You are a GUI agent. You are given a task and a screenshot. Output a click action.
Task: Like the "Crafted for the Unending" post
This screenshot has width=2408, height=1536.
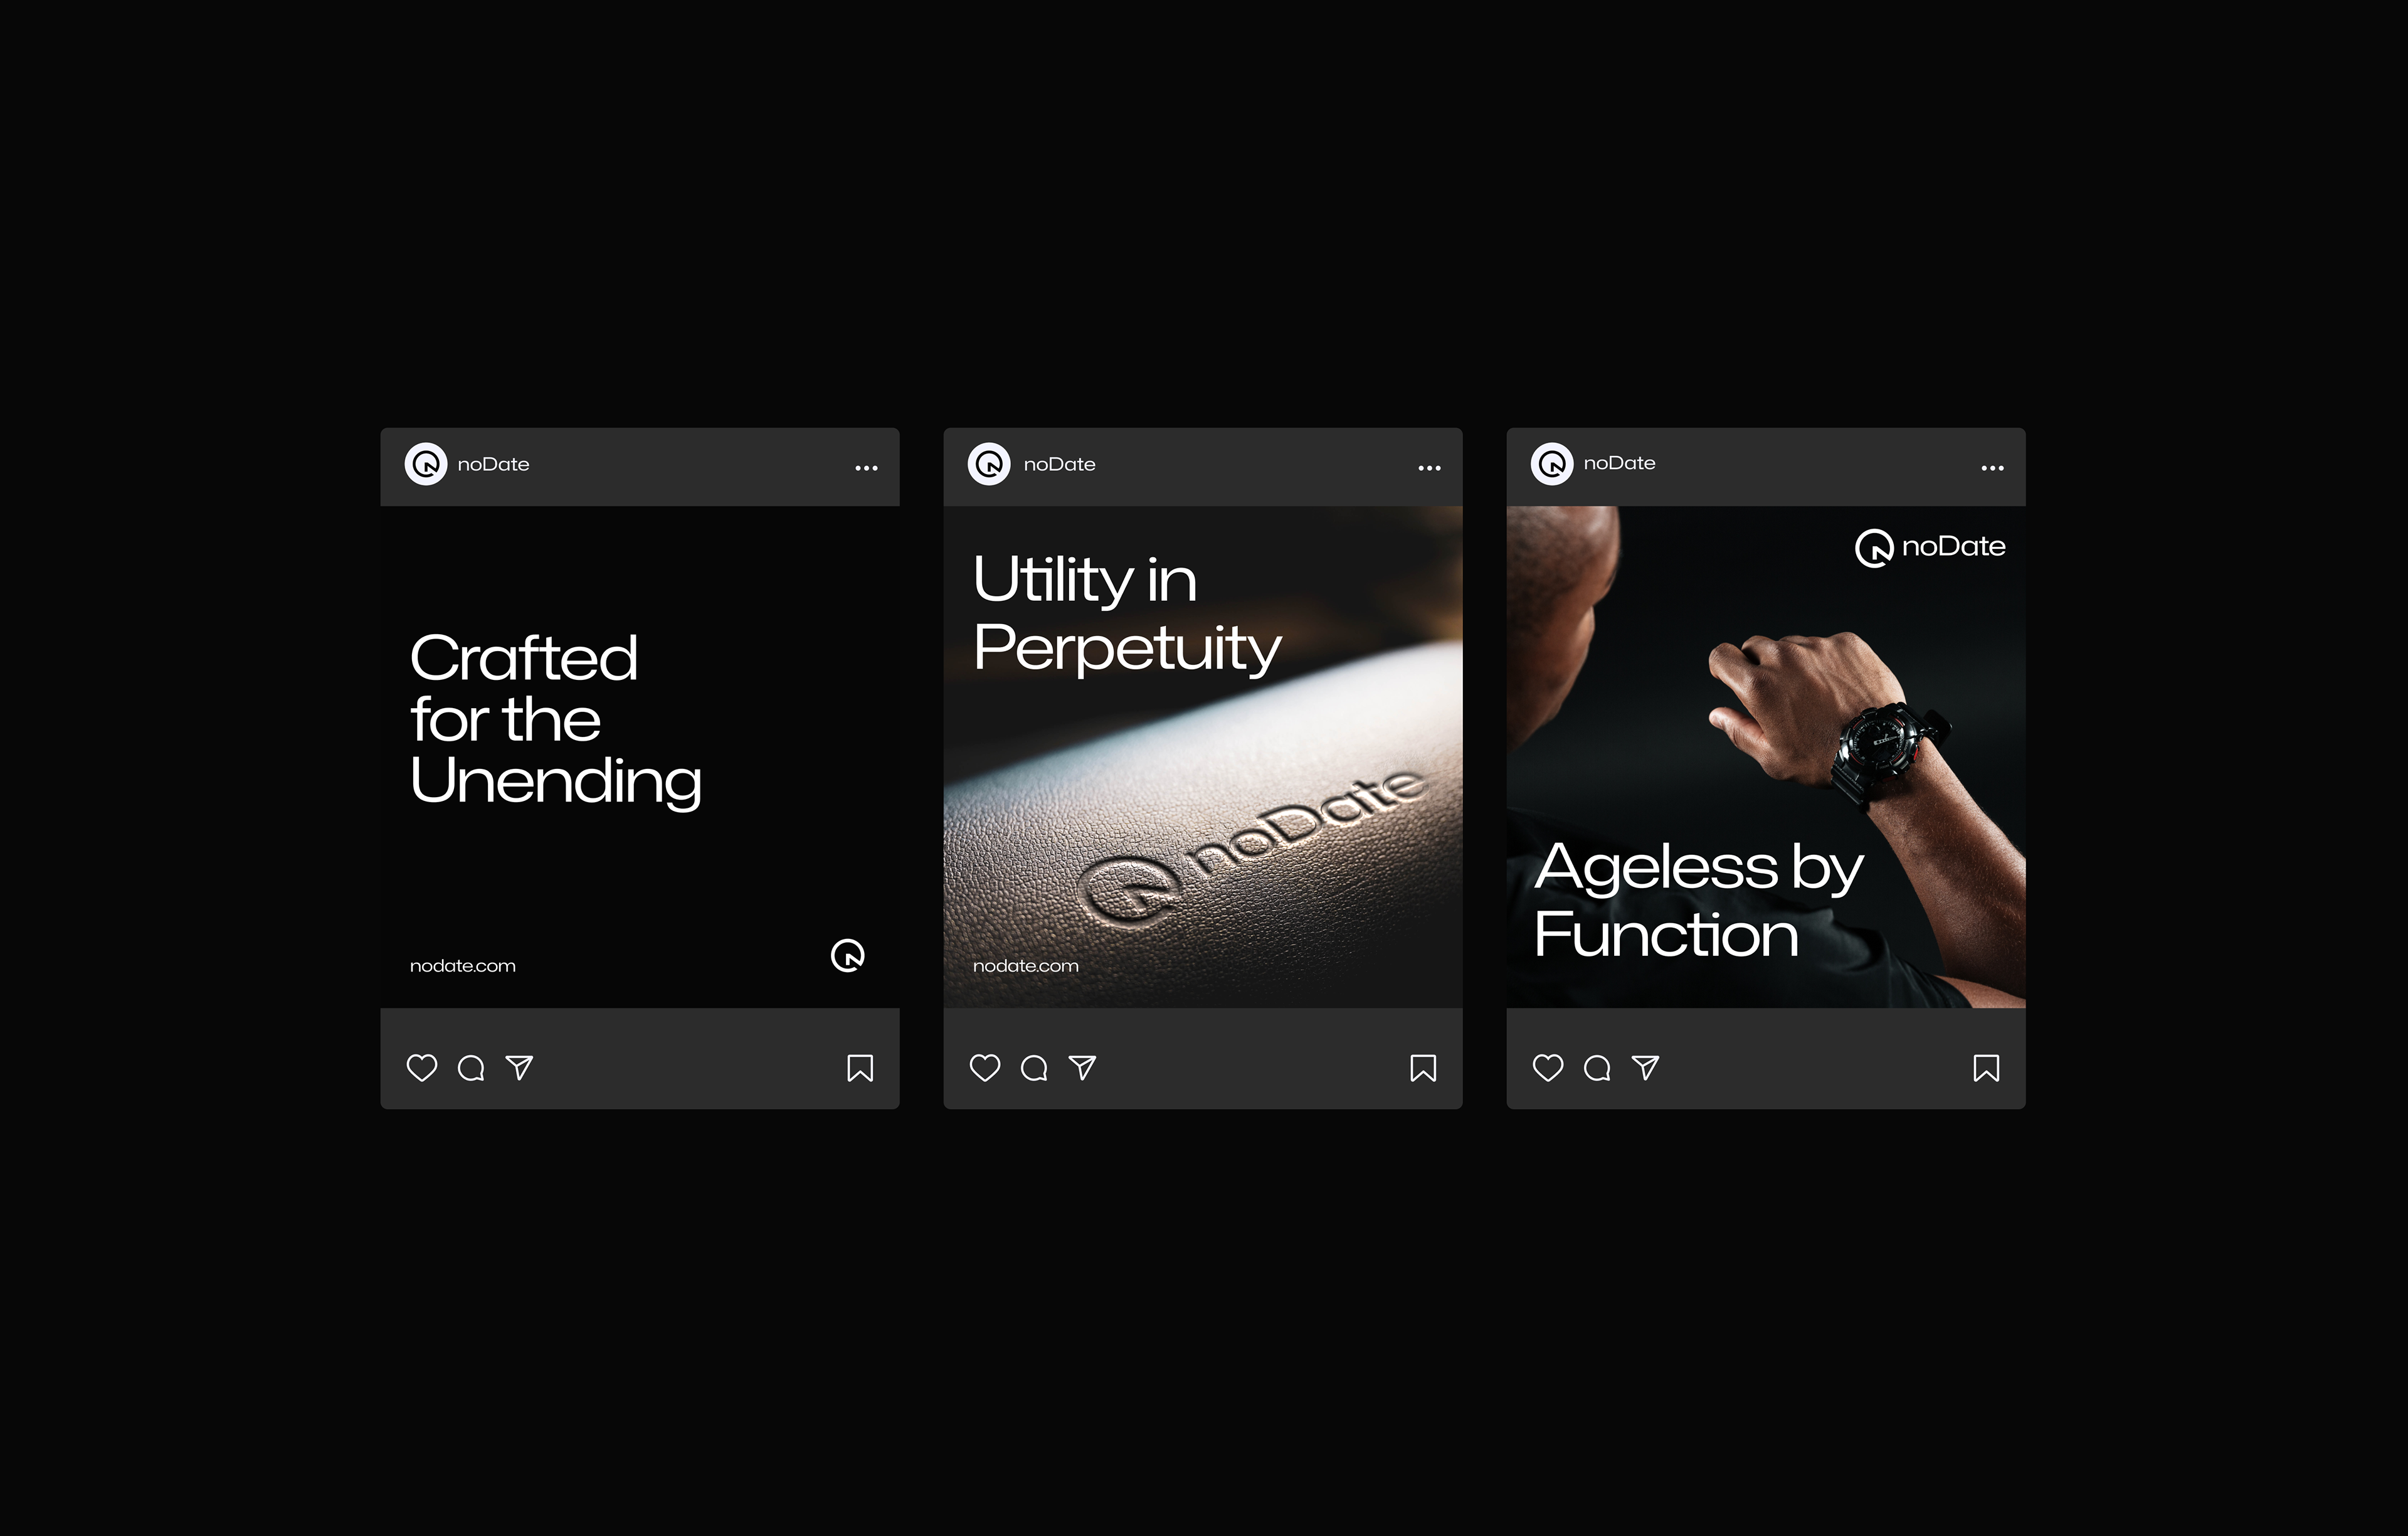pyautogui.click(x=422, y=1068)
